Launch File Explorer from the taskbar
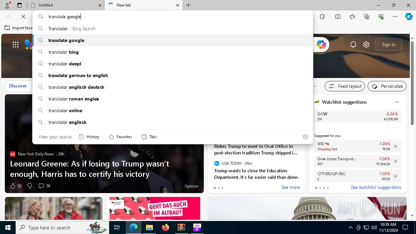 149,227
